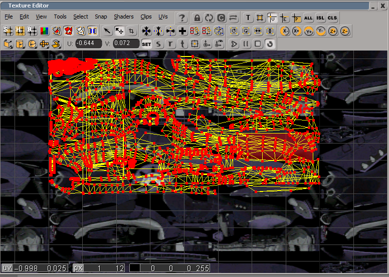389x277 pixels.
Task: Click the red-filled polygon icon
Action: [x=69, y=31]
